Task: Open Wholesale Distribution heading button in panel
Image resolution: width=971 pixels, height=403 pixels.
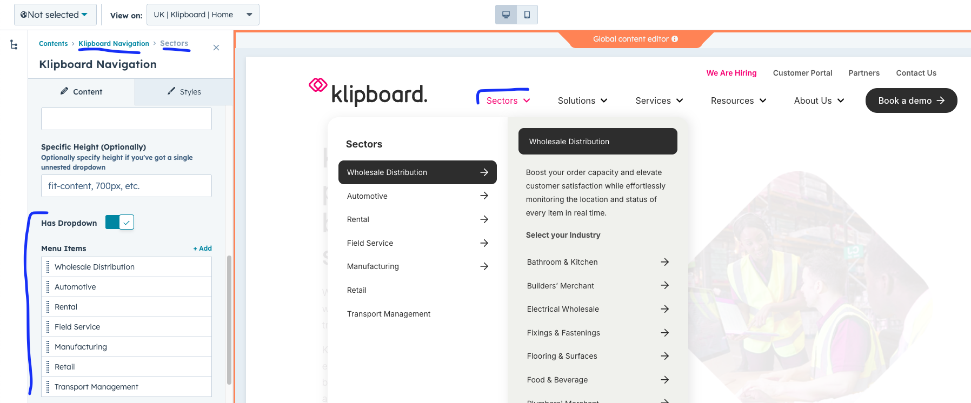Action: (x=597, y=141)
